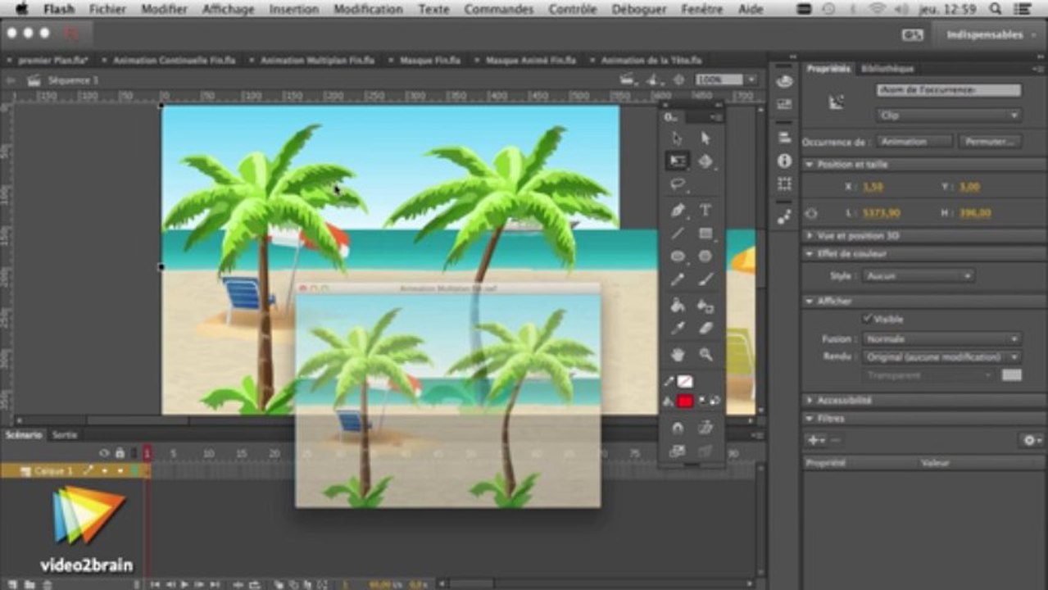Collapse the Effet de couleur section
Image resolution: width=1048 pixels, height=590 pixels.
point(810,254)
